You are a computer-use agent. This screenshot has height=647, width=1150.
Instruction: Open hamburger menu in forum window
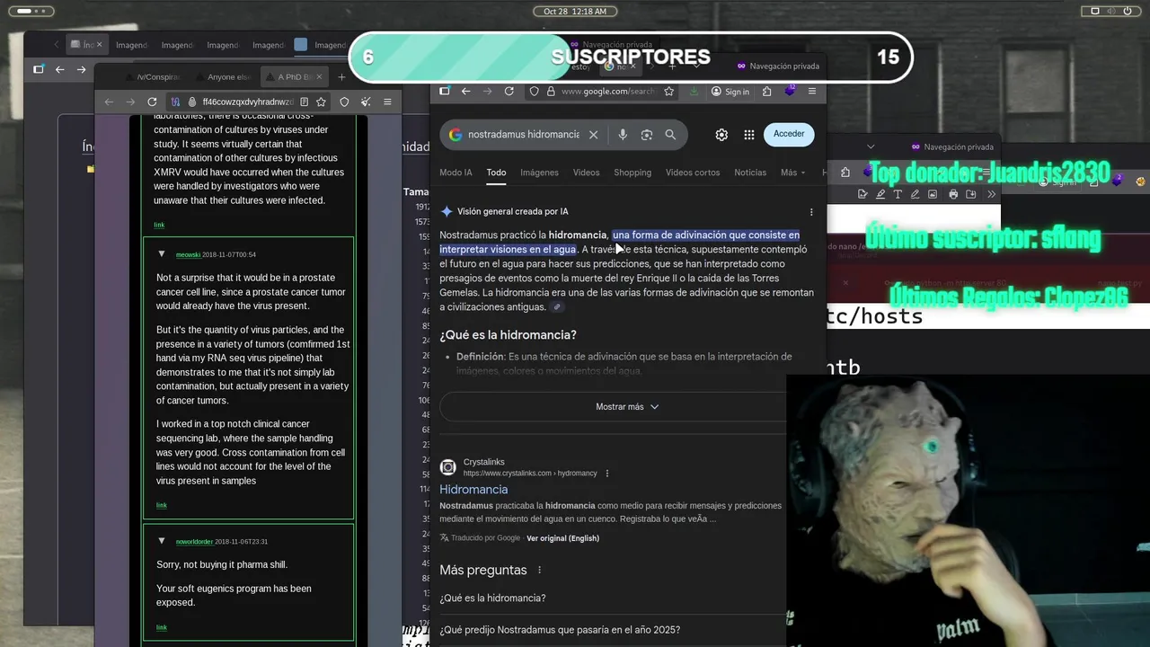point(387,102)
